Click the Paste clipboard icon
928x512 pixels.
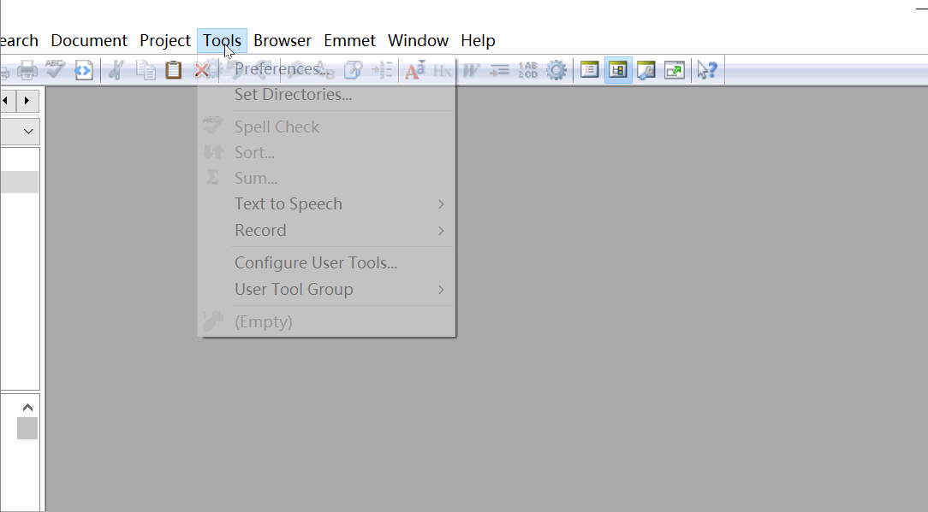click(x=174, y=70)
